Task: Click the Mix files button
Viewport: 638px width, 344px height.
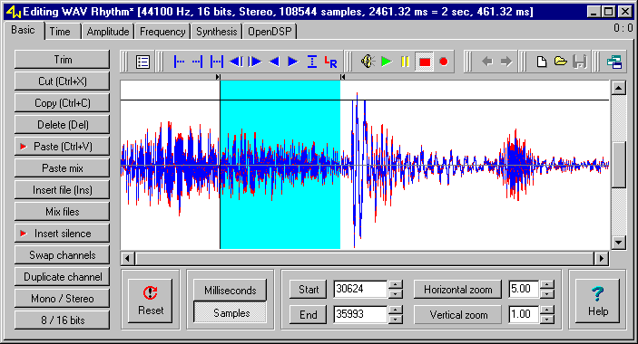Action: [63, 211]
